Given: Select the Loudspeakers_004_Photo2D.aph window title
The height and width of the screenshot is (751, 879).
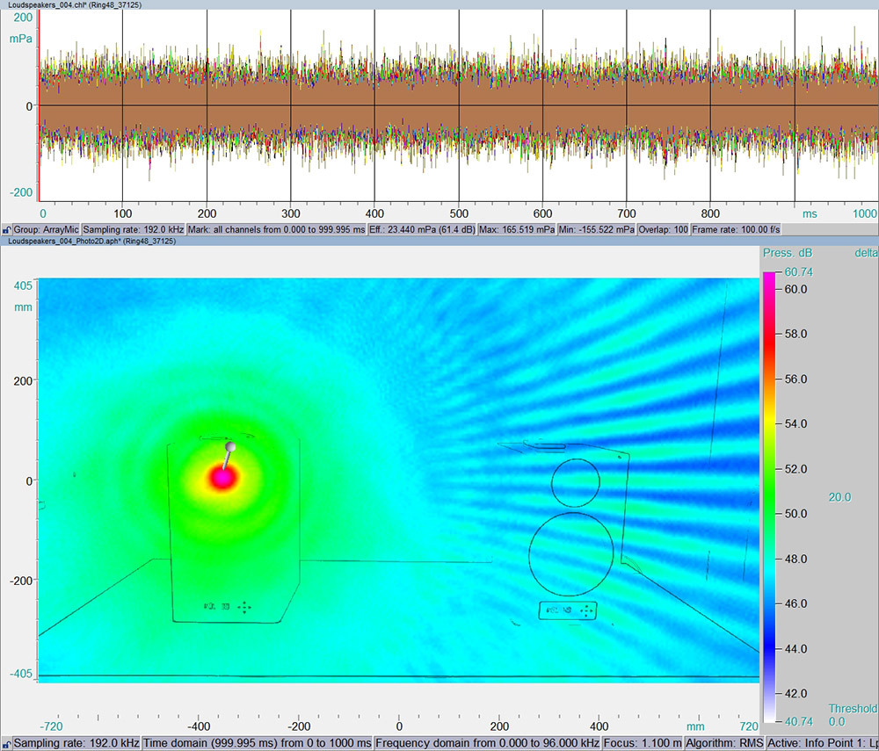Looking at the screenshot, I should (x=91, y=242).
